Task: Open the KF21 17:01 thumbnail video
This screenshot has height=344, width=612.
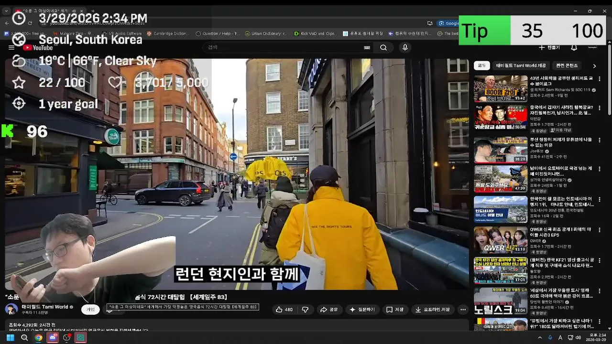Action: (x=501, y=270)
